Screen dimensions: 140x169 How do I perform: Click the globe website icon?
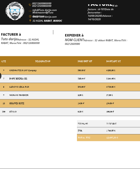tap(30, 16)
